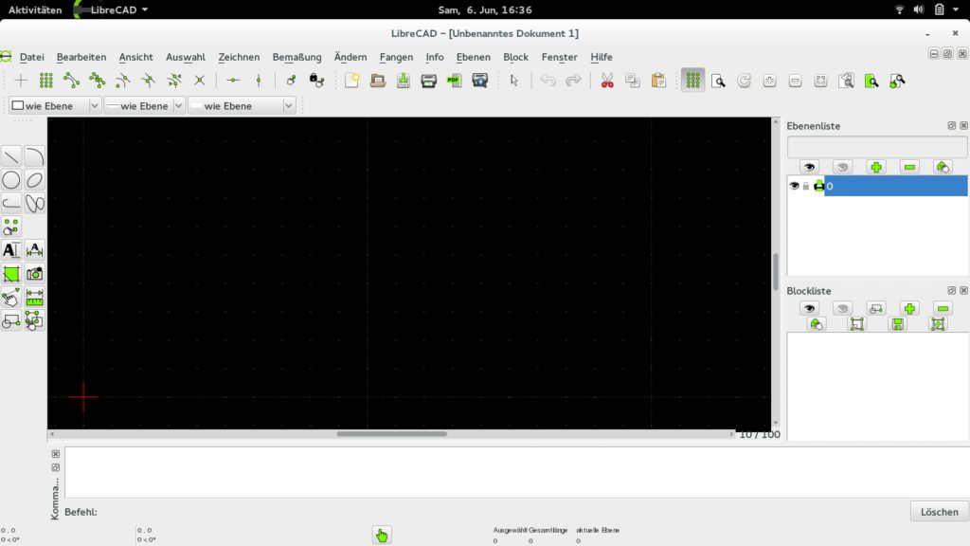Toggle grid display in view toolbar
This screenshot has height=546, width=970.
click(x=692, y=81)
